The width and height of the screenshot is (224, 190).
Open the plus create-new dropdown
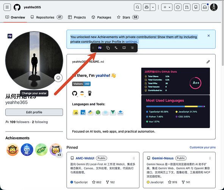click(x=167, y=7)
